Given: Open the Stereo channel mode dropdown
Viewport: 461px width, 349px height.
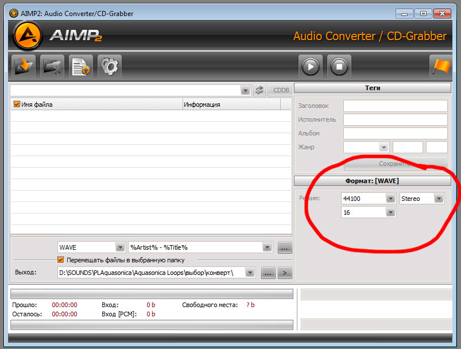Looking at the screenshot, I should click(439, 199).
